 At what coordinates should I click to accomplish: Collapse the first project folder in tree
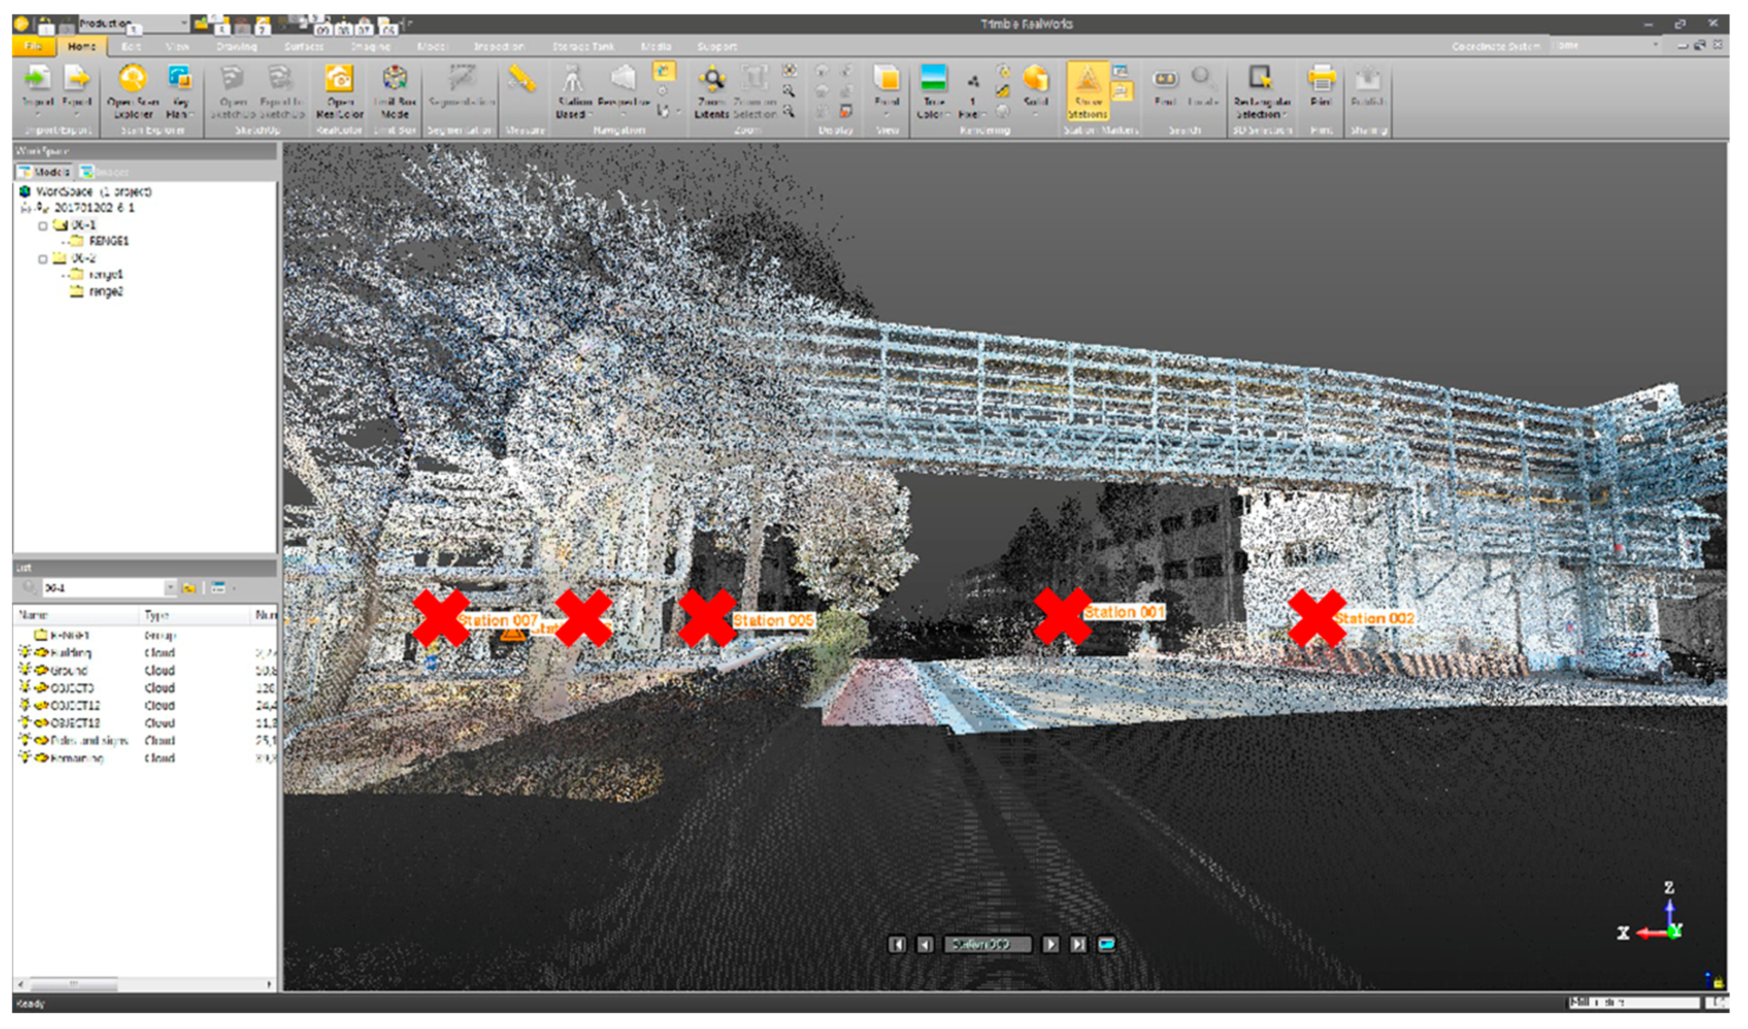(x=43, y=226)
